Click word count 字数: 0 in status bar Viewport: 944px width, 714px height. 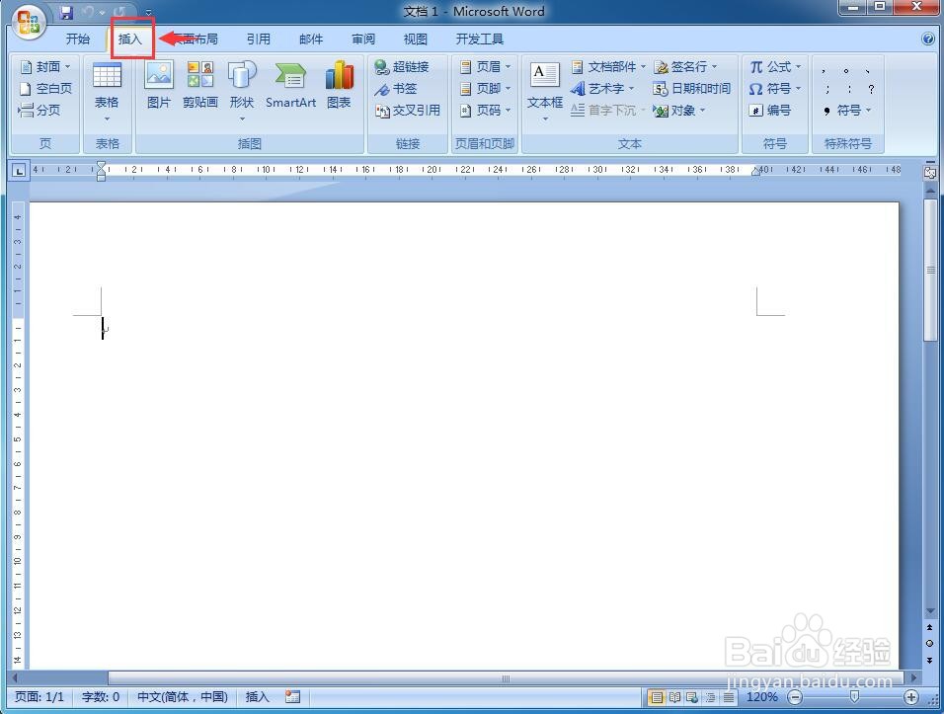click(x=101, y=696)
